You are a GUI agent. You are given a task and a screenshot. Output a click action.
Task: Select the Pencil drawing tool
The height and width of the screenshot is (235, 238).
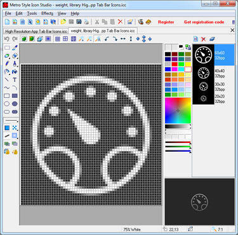7,64
